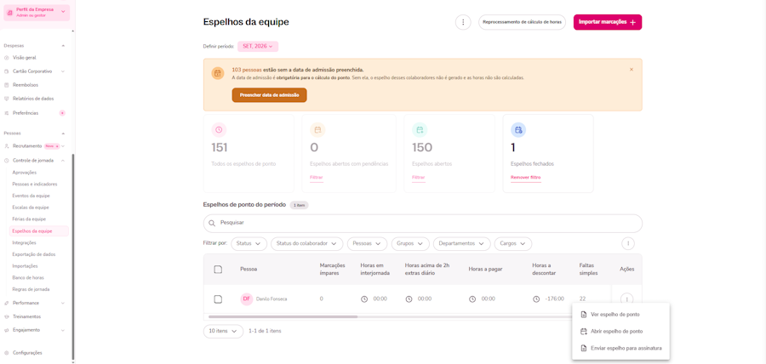
Task: Click the table horizontal scrollbar
Action: coord(283,316)
